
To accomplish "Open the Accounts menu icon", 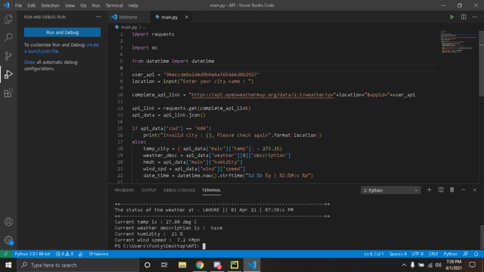I will click(8, 222).
